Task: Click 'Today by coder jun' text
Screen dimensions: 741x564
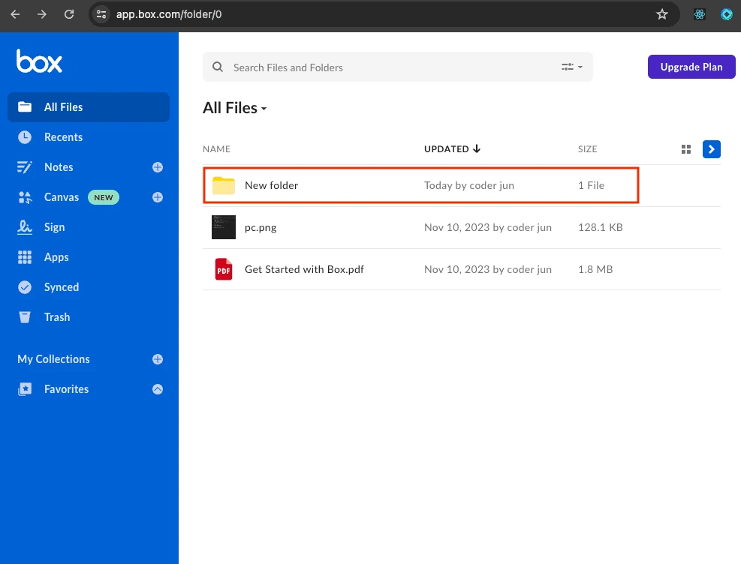Action: click(x=468, y=185)
